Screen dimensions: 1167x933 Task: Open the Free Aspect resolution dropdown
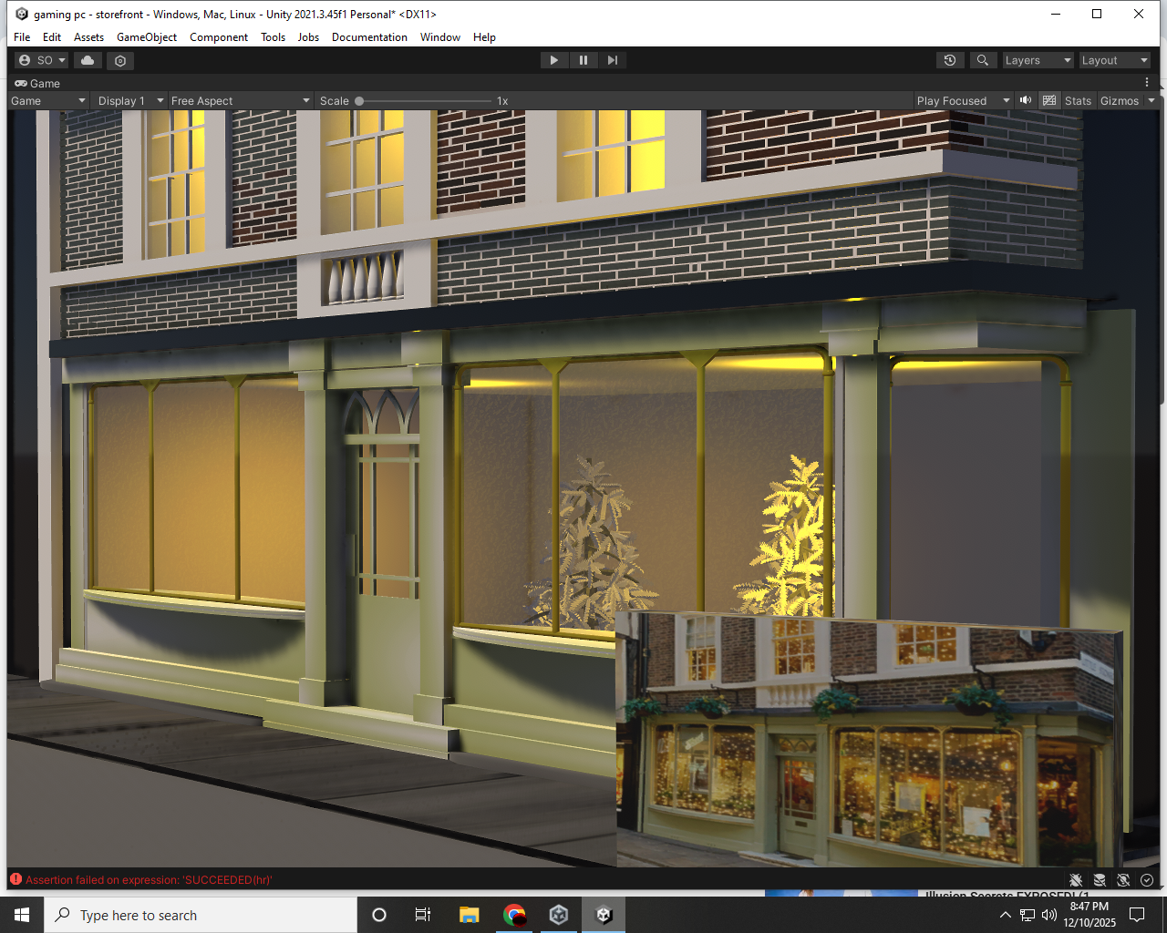(x=241, y=101)
